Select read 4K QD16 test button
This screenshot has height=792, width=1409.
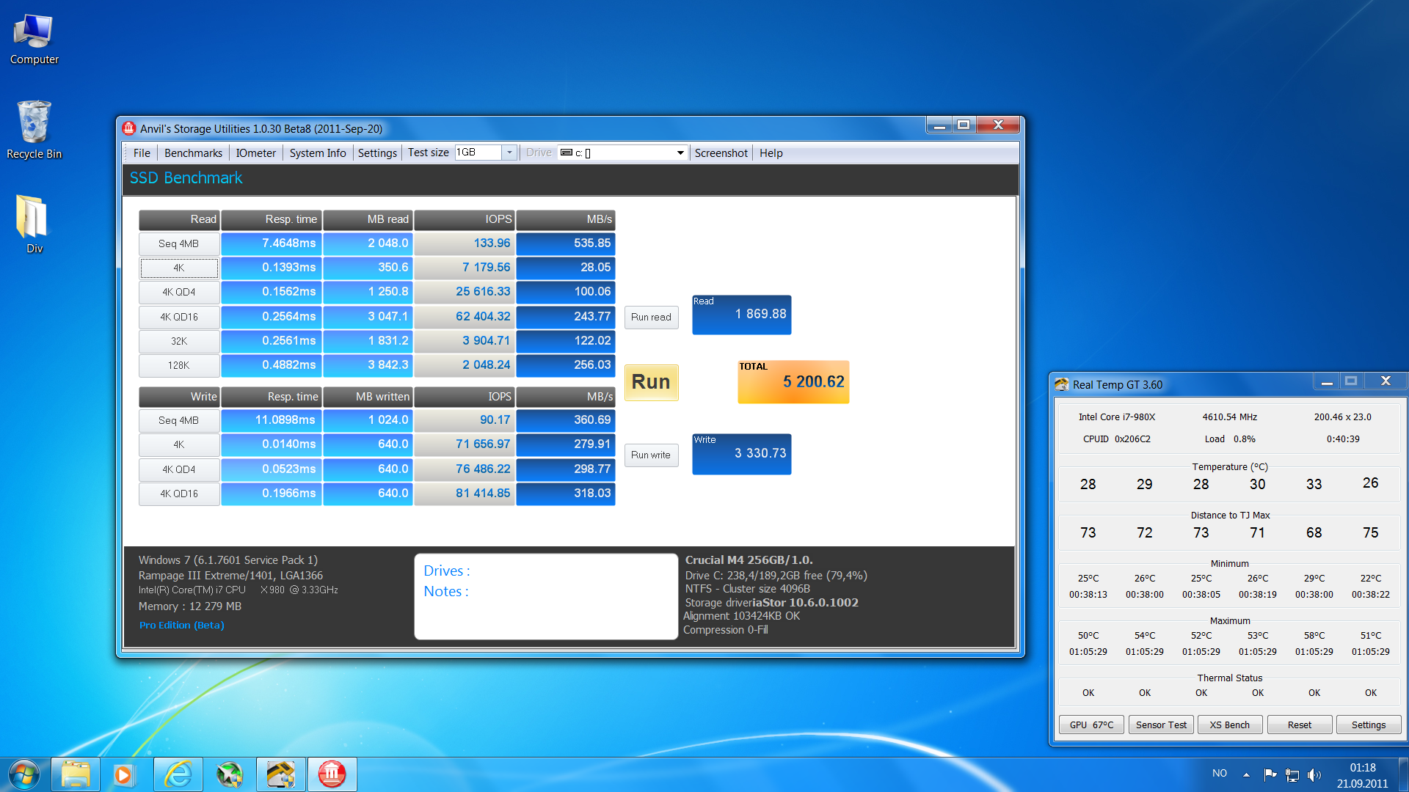pos(179,317)
